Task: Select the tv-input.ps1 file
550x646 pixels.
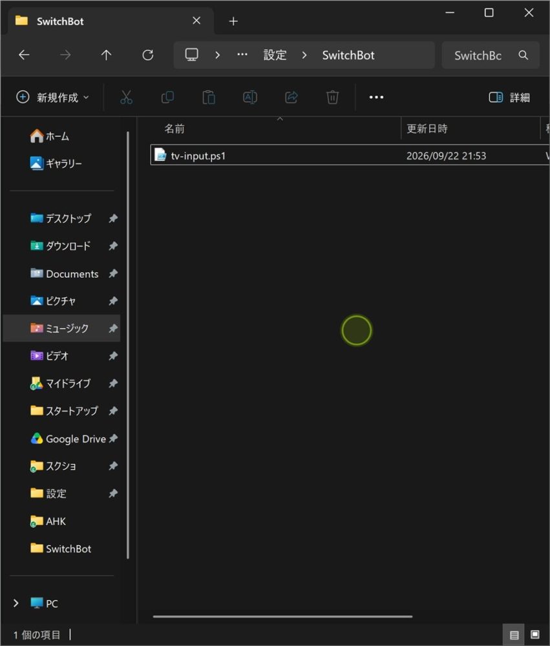Action: click(350, 155)
